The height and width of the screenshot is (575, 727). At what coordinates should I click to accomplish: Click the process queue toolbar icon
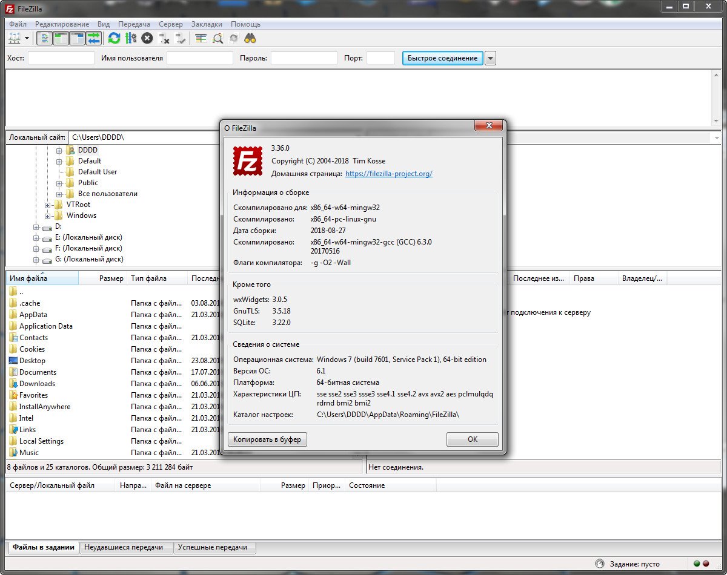130,39
